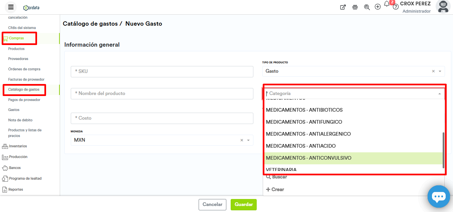Expand the Tipo de producto dropdown
Viewport: 453px width, 212px height.
[440, 71]
